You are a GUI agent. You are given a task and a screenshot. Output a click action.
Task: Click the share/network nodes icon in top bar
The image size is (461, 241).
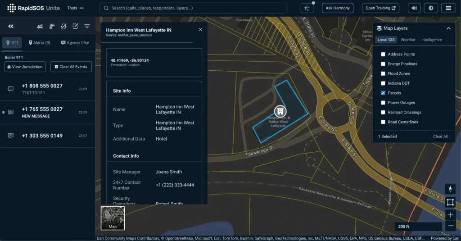[x=307, y=8]
